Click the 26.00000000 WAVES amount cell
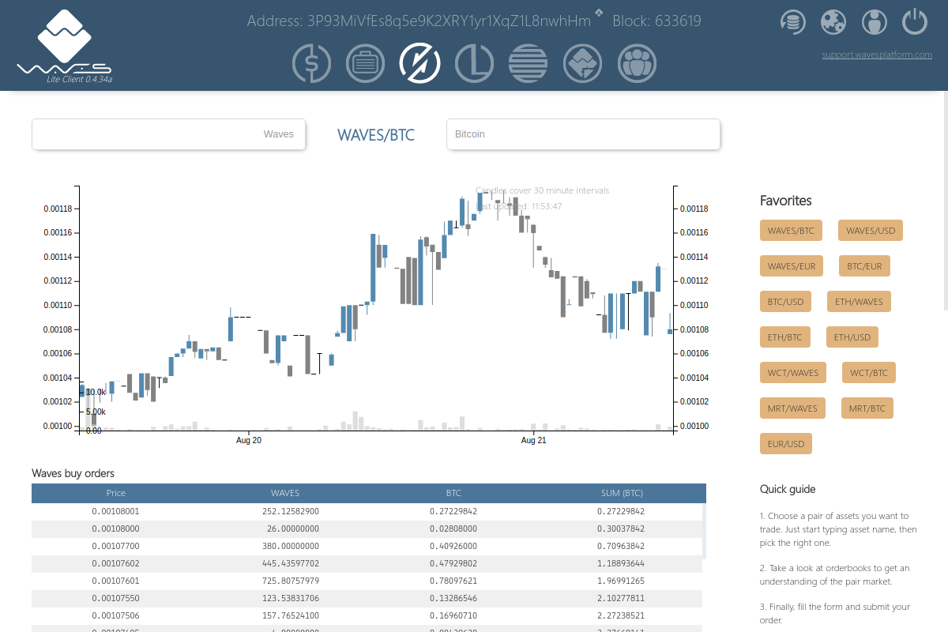Viewport: 948px width, 632px height. click(x=293, y=529)
